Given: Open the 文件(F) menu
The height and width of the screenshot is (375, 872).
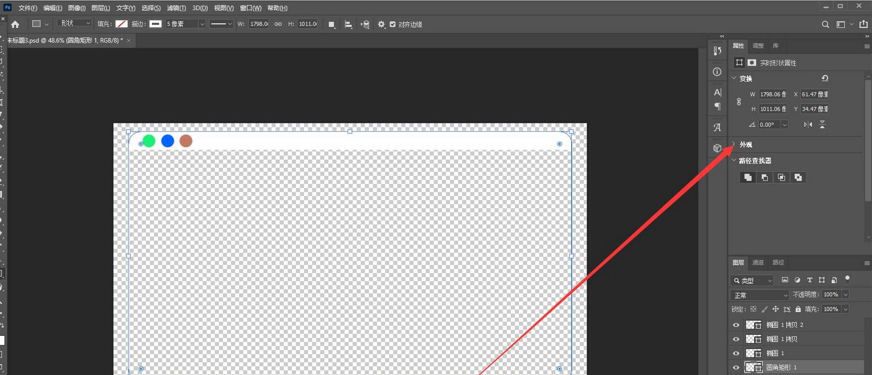Looking at the screenshot, I should point(28,8).
